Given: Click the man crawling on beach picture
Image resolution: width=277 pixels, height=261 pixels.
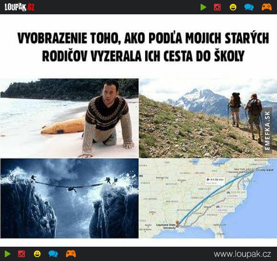Looking at the screenshot, I should point(69,118).
